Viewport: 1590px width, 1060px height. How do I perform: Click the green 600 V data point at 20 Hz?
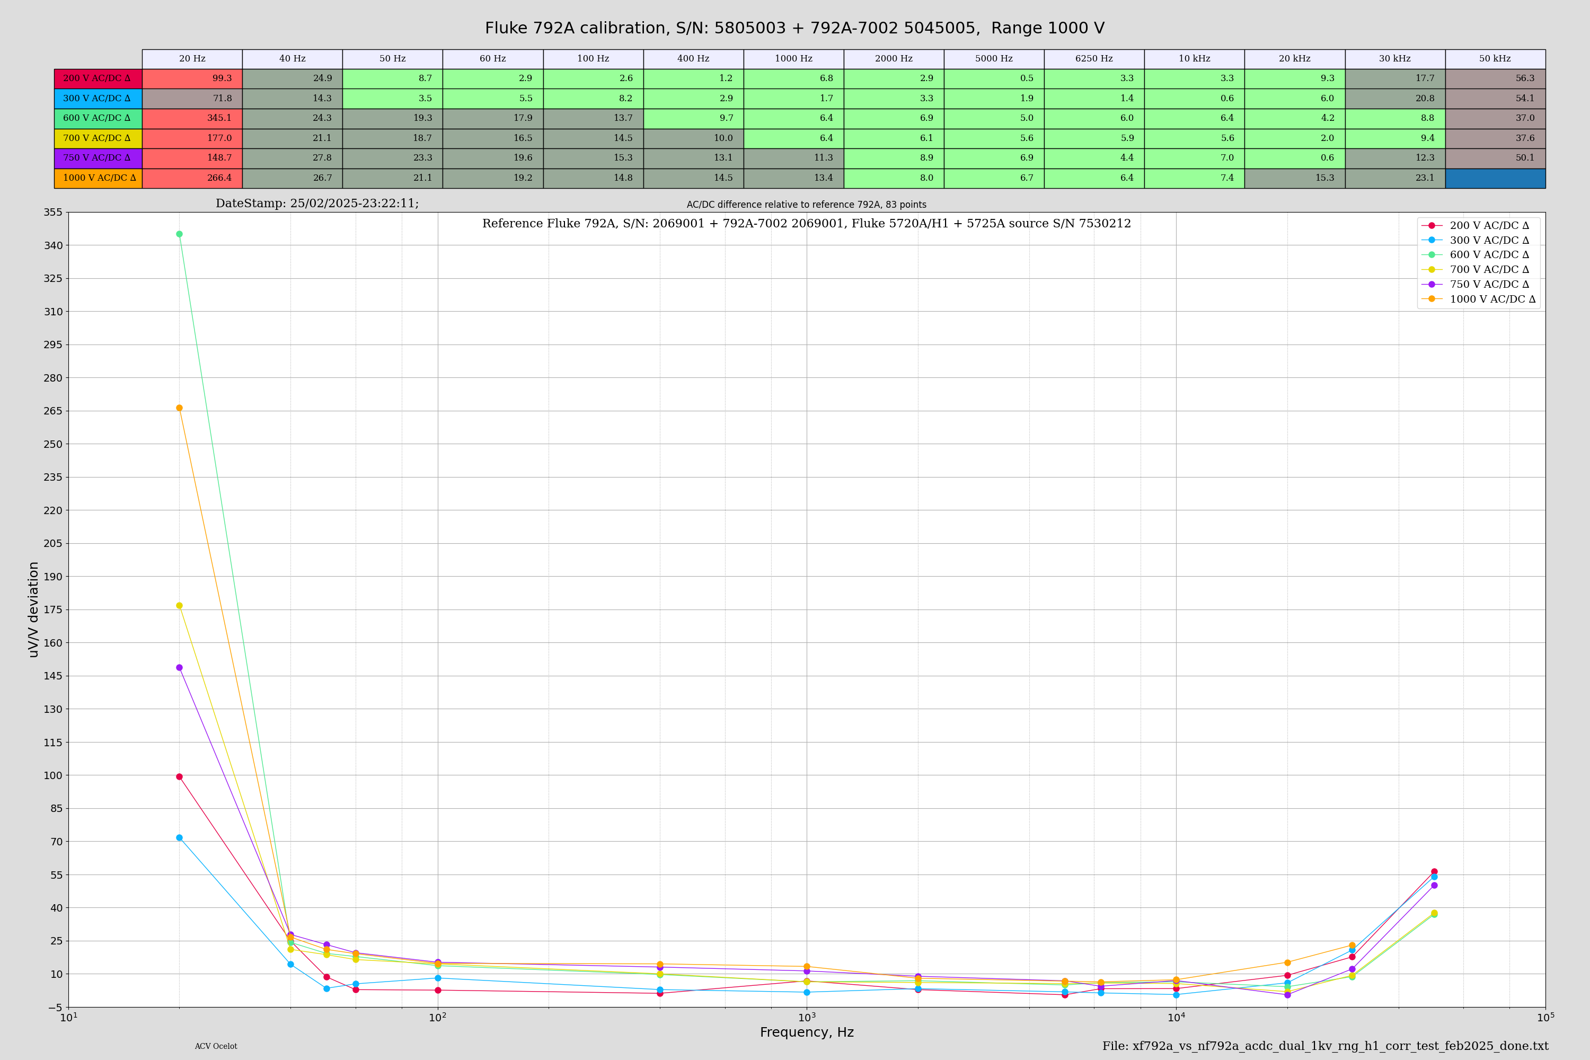click(x=179, y=234)
